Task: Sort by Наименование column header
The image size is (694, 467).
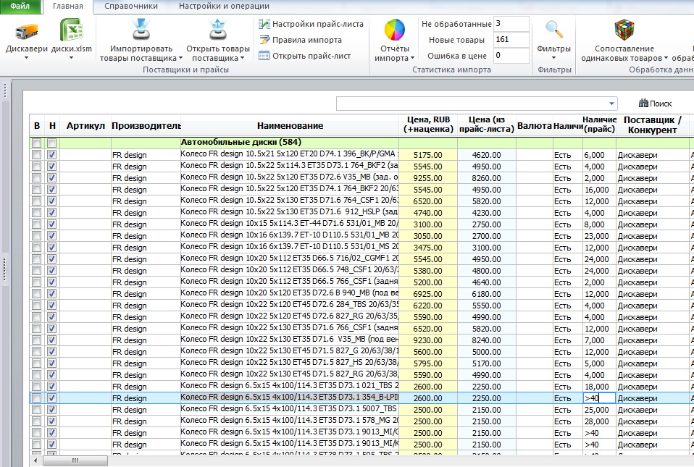Action: tap(290, 125)
